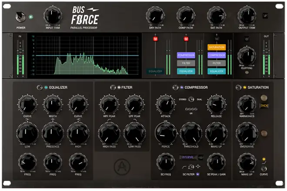Toggle the Clipping power button
This screenshot has height=191, width=287.
pos(247,39)
